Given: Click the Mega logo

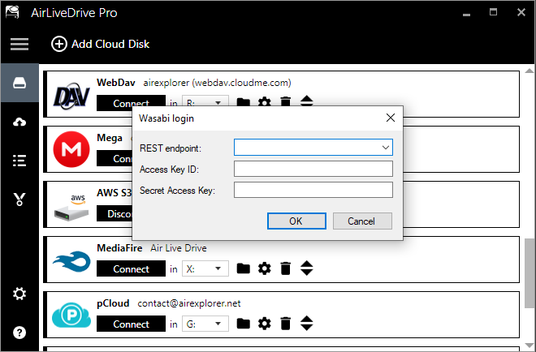Looking at the screenshot, I should pos(71,149).
